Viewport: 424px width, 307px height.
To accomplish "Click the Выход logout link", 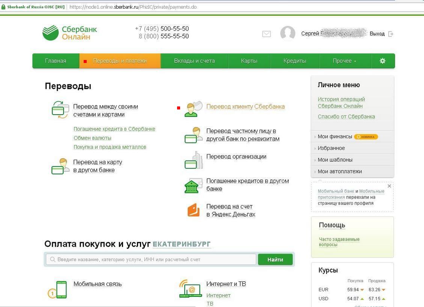I will [377, 33].
